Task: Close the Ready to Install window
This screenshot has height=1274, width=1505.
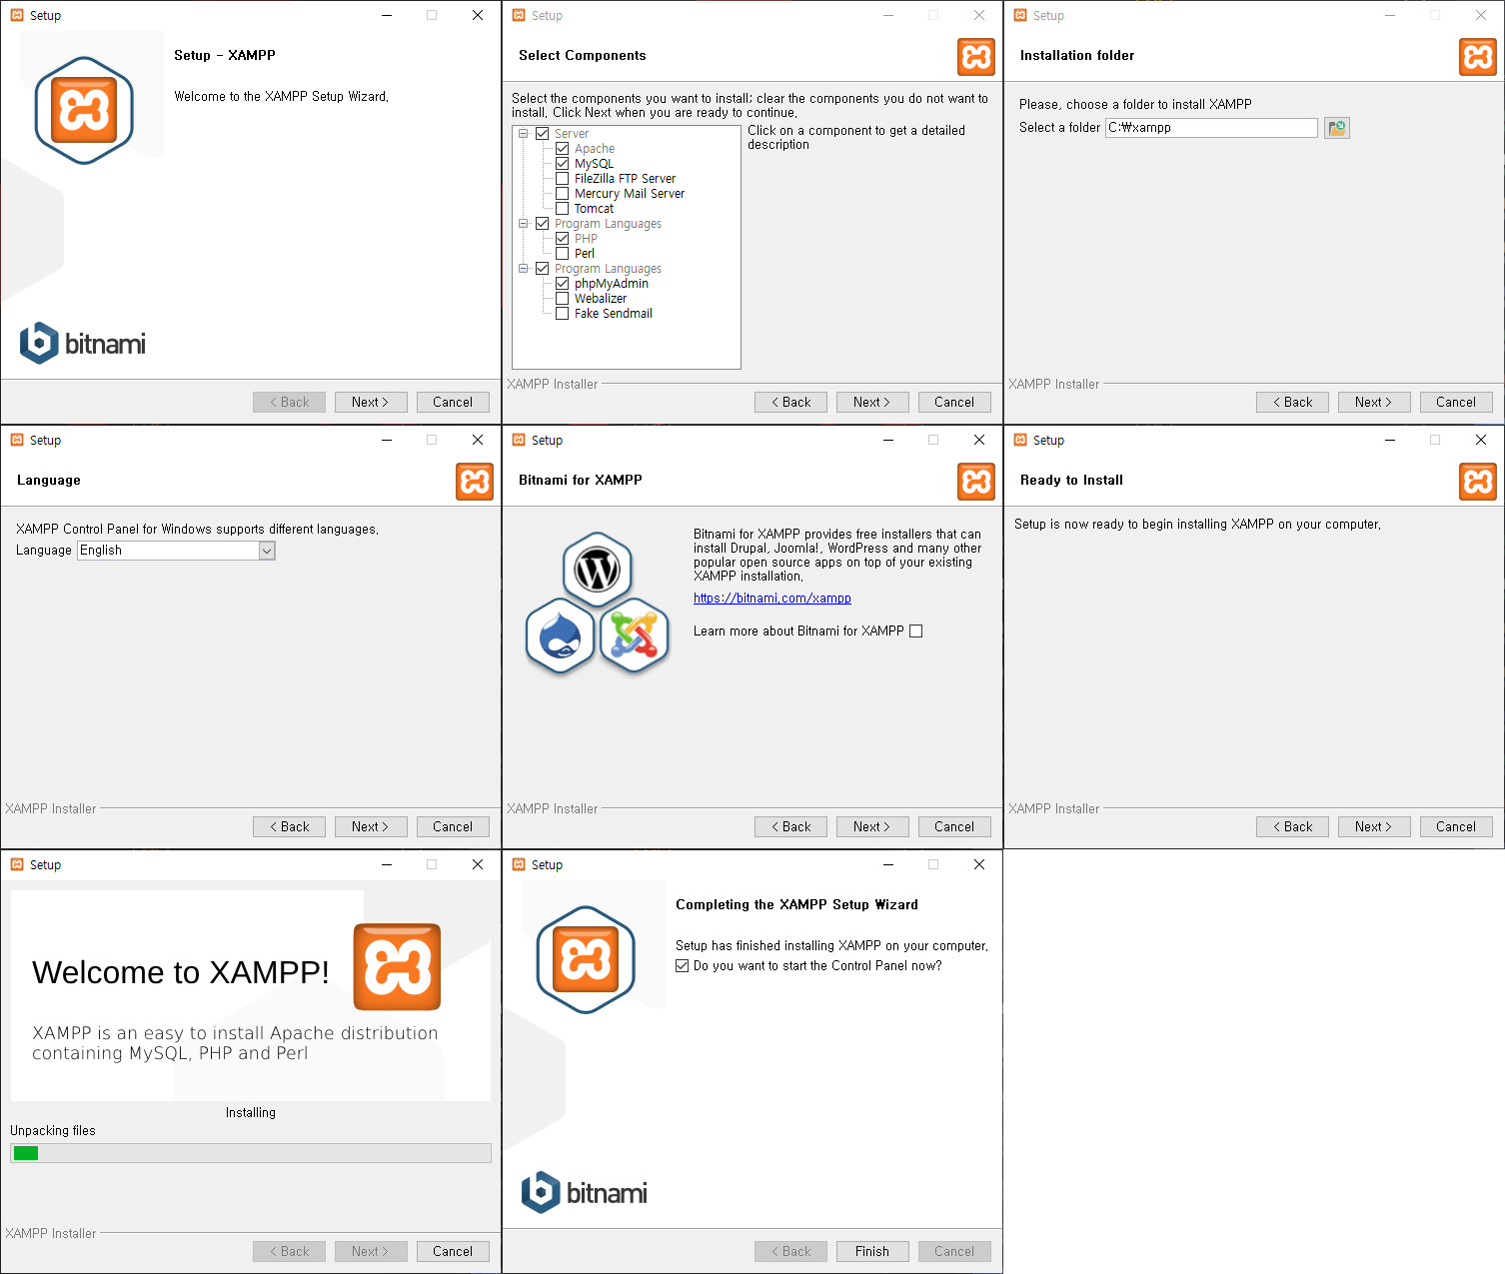Action: point(1481,440)
